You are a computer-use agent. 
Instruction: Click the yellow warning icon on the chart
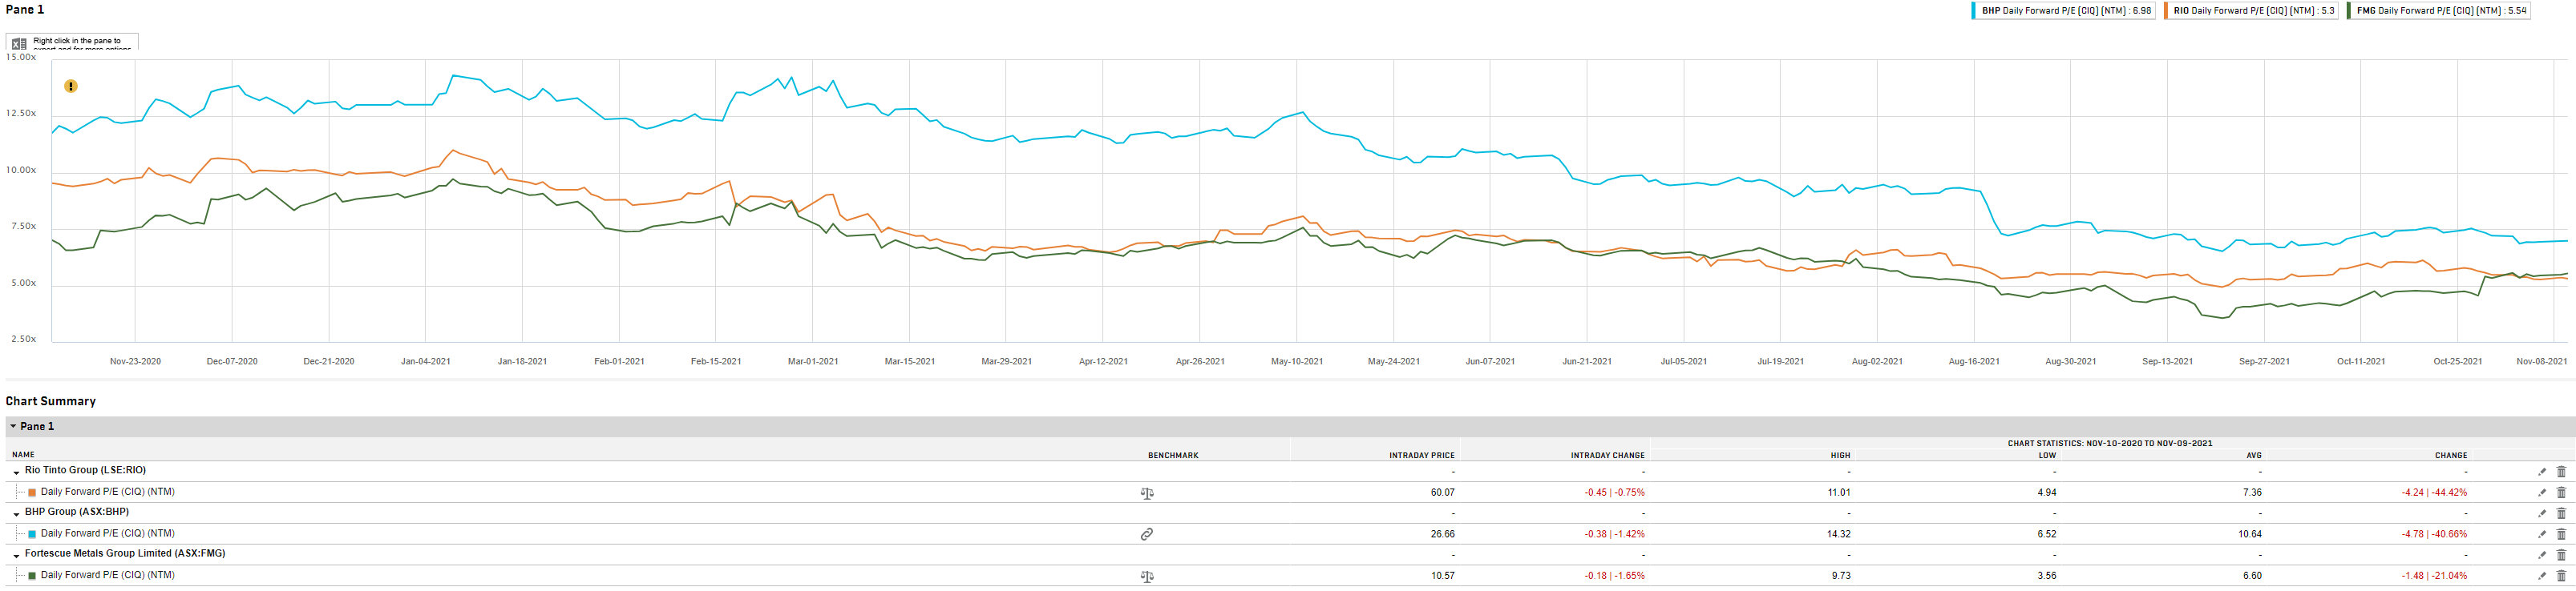click(x=71, y=86)
